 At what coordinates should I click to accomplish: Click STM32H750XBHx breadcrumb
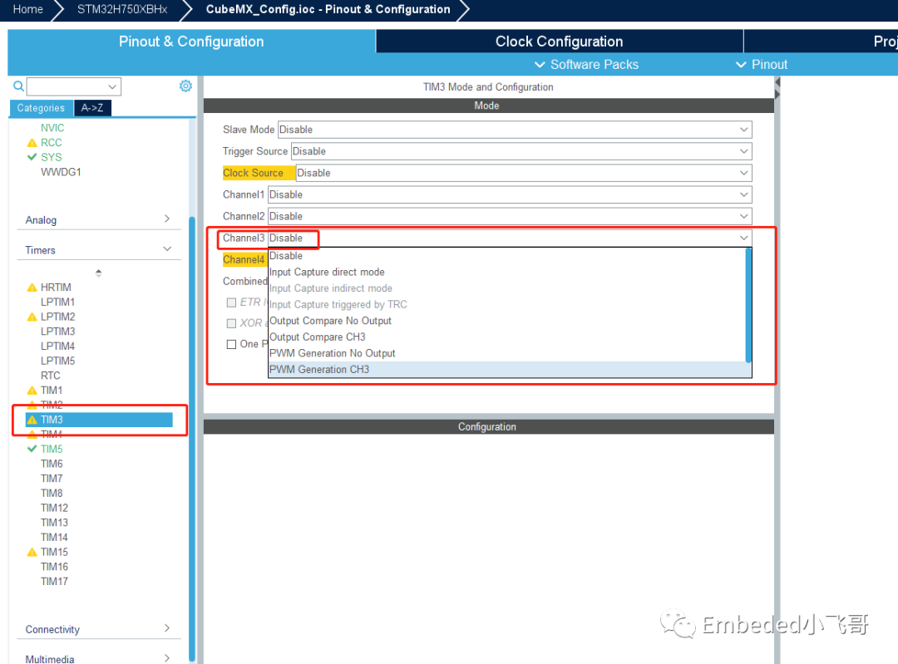coord(122,10)
